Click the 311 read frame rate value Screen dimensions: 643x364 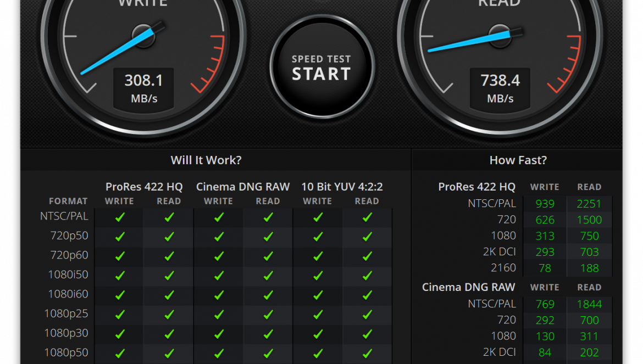point(589,336)
